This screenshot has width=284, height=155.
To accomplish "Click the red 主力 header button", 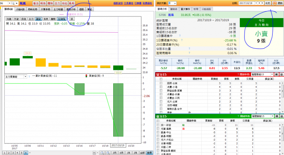I will pyautogui.click(x=57, y=3).
